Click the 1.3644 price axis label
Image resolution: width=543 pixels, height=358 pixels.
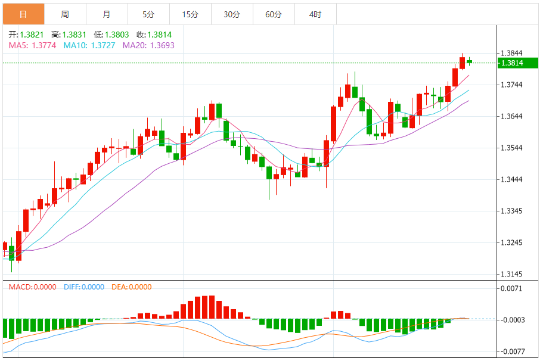point(511,116)
